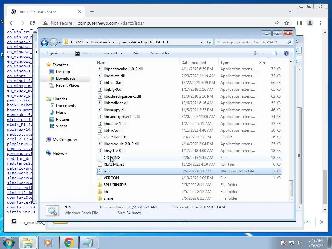This screenshot has height=249, width=332.
Task: Expand the Share with dropdown
Action: pos(112,53)
